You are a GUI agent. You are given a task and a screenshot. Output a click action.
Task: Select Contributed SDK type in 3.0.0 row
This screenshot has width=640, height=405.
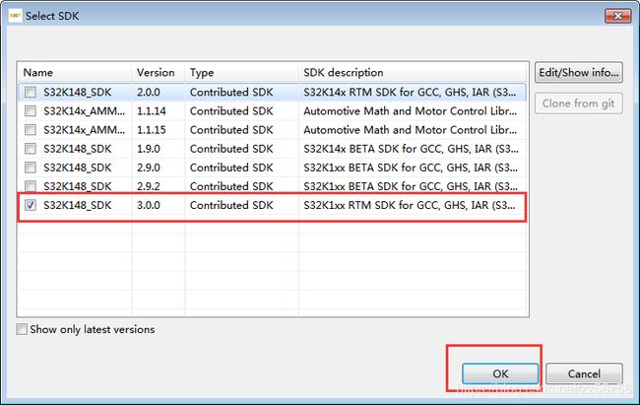pos(231,205)
